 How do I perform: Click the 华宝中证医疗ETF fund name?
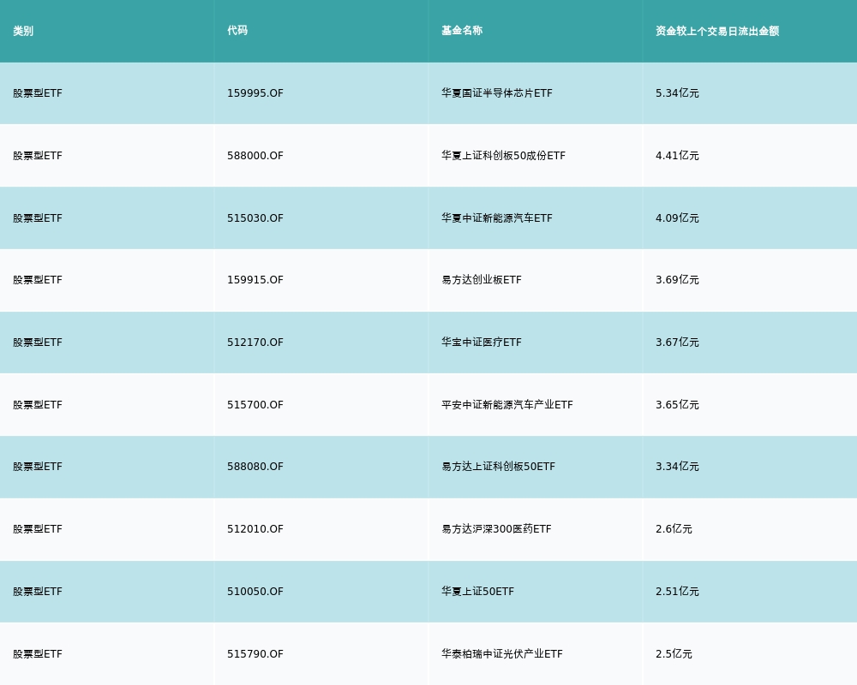click(x=482, y=342)
